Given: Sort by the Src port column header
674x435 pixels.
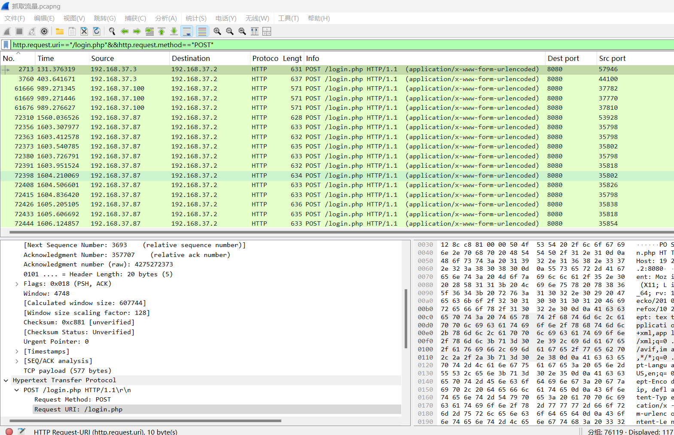Looking at the screenshot, I should pos(635,58).
